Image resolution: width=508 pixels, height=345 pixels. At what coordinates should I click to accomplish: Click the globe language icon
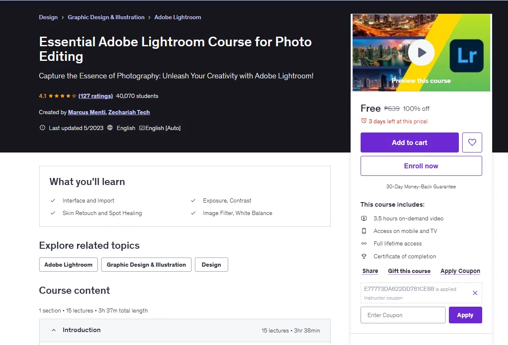click(x=110, y=128)
